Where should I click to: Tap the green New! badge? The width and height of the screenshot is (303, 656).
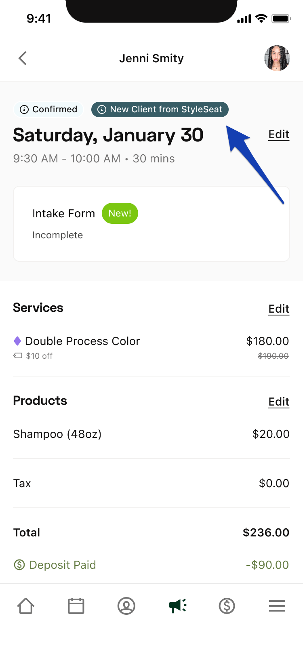click(120, 213)
